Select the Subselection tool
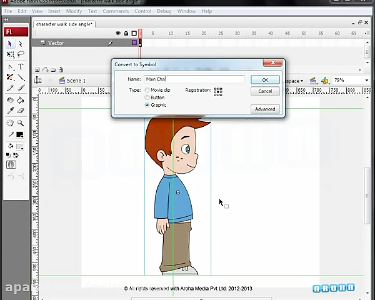The image size is (375, 300). [20, 43]
